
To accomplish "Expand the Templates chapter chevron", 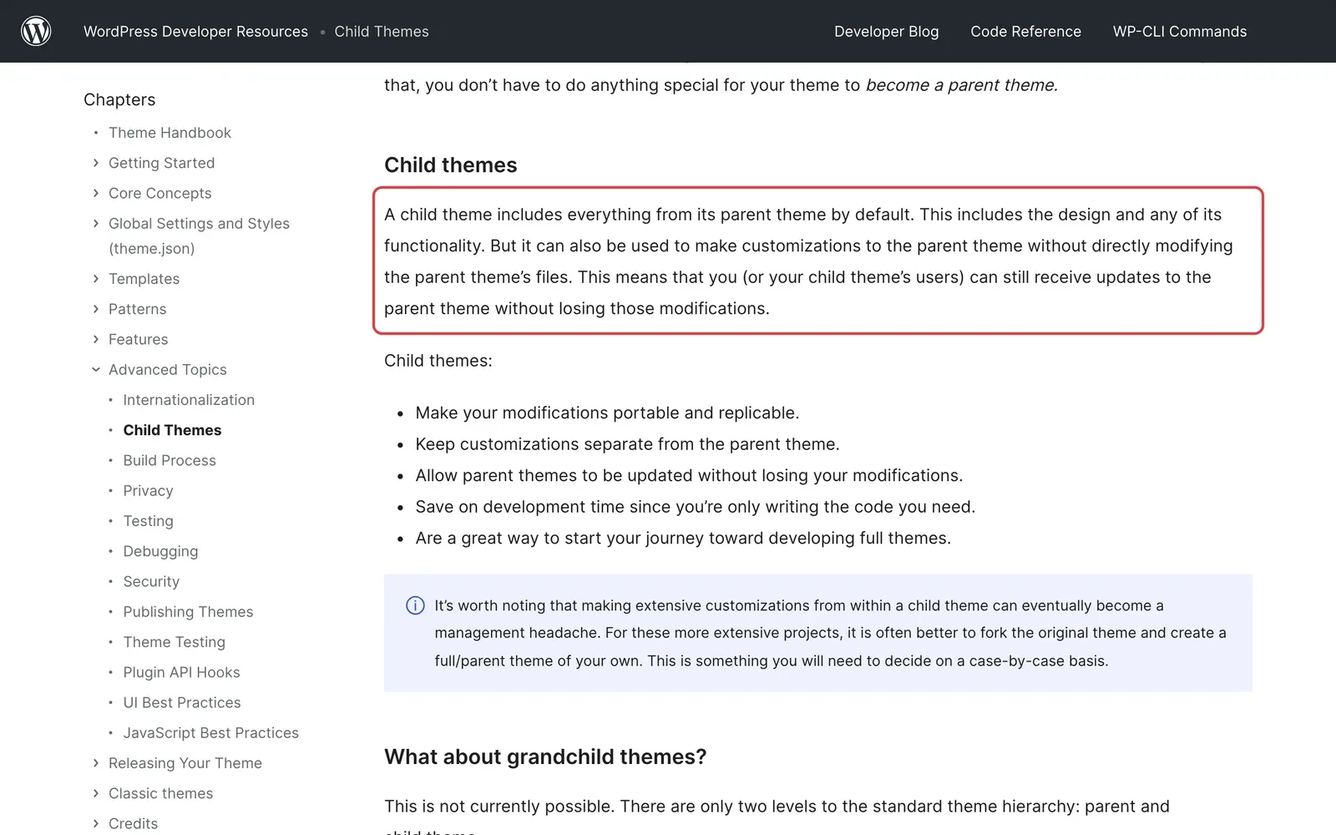I will click(96, 279).
